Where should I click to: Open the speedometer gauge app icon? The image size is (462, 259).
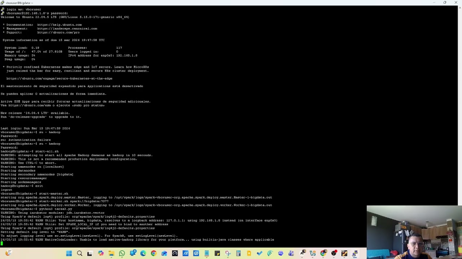[x=175, y=254]
